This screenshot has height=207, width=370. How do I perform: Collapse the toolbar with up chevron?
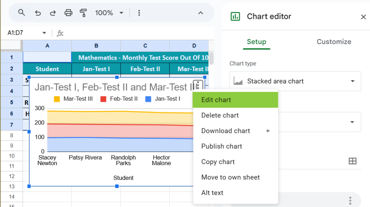point(200,13)
